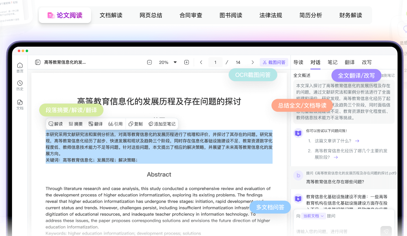The height and width of the screenshot is (236, 407).
Task: Click the page number input field
Action: tap(215, 62)
